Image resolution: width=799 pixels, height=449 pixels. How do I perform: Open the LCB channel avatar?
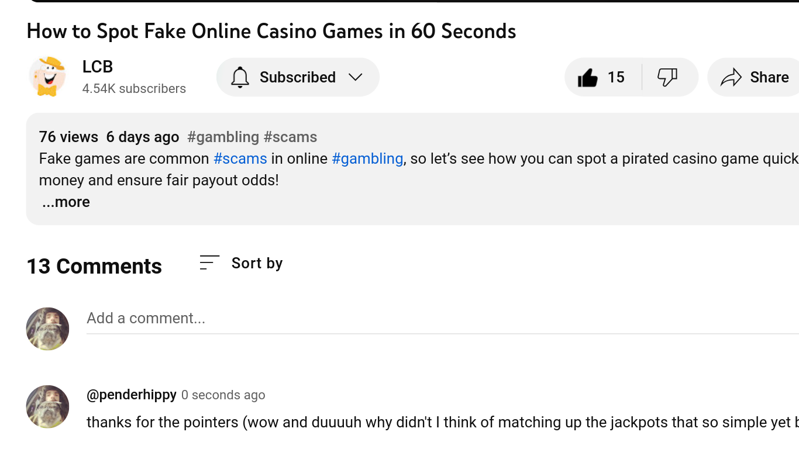tap(47, 77)
